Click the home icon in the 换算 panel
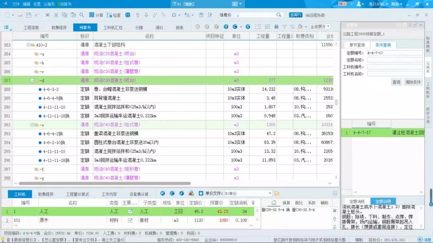The width and height of the screenshot is (433, 243). point(273,203)
